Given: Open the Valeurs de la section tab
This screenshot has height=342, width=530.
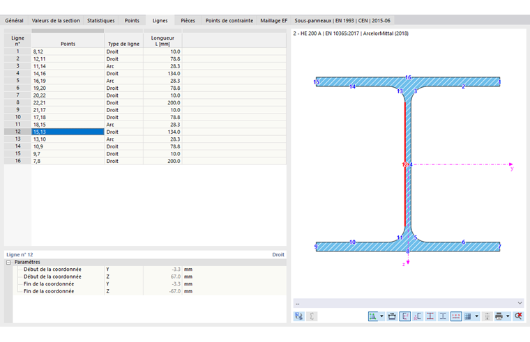Looking at the screenshot, I should [56, 21].
